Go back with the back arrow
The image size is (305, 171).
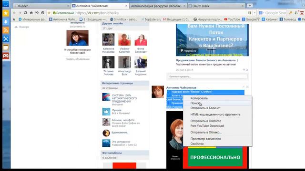pos(14,13)
